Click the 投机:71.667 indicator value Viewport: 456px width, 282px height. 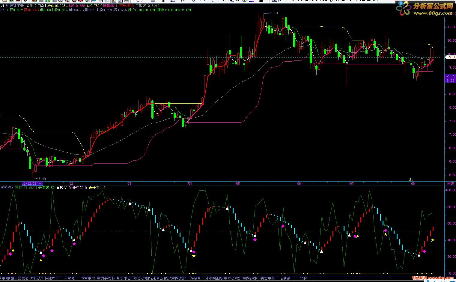point(26,188)
